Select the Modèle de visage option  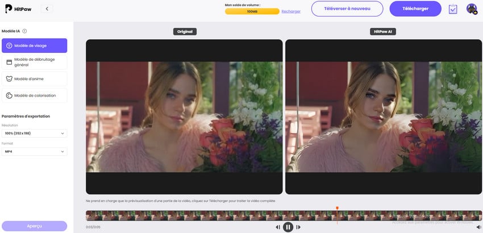click(x=34, y=45)
